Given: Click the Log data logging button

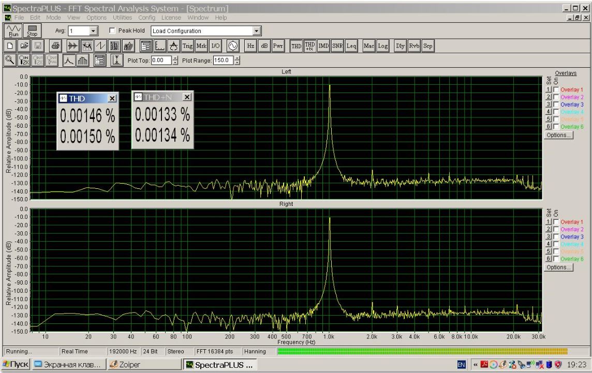Looking at the screenshot, I should pos(383,46).
